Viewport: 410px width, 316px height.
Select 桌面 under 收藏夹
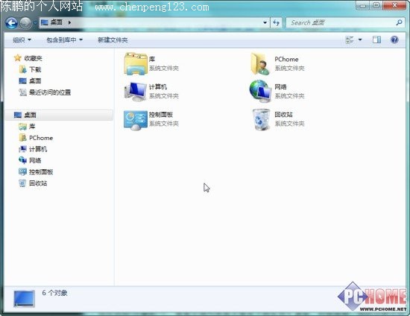pyautogui.click(x=35, y=81)
